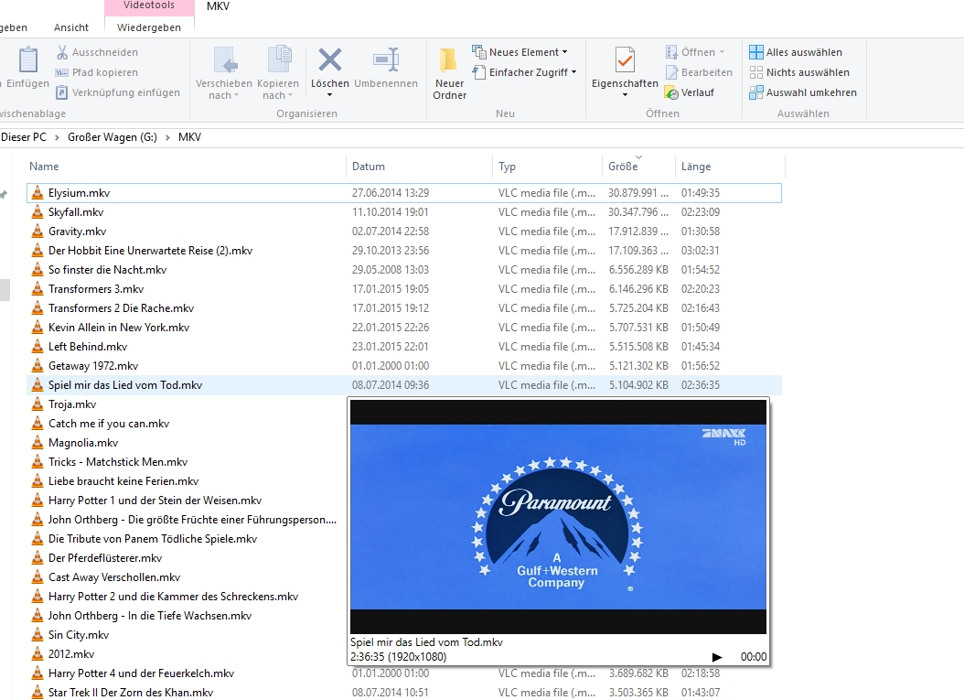The width and height of the screenshot is (964, 700).
Task: Expand the chevron after Großer Wagen (G:)
Action: pos(167,138)
